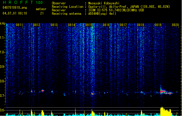Click the 'meteor' label
Screen dimensions: 182x116
pos(41,9)
